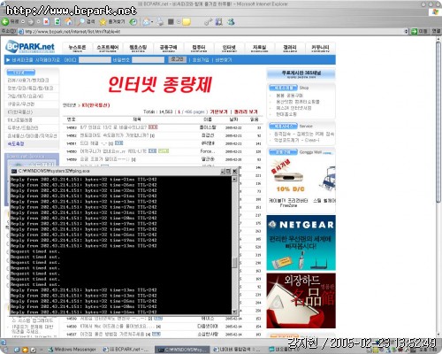Click the 아이디 (ID) login input field
This screenshot has width=442, height=354.
click(95, 60)
